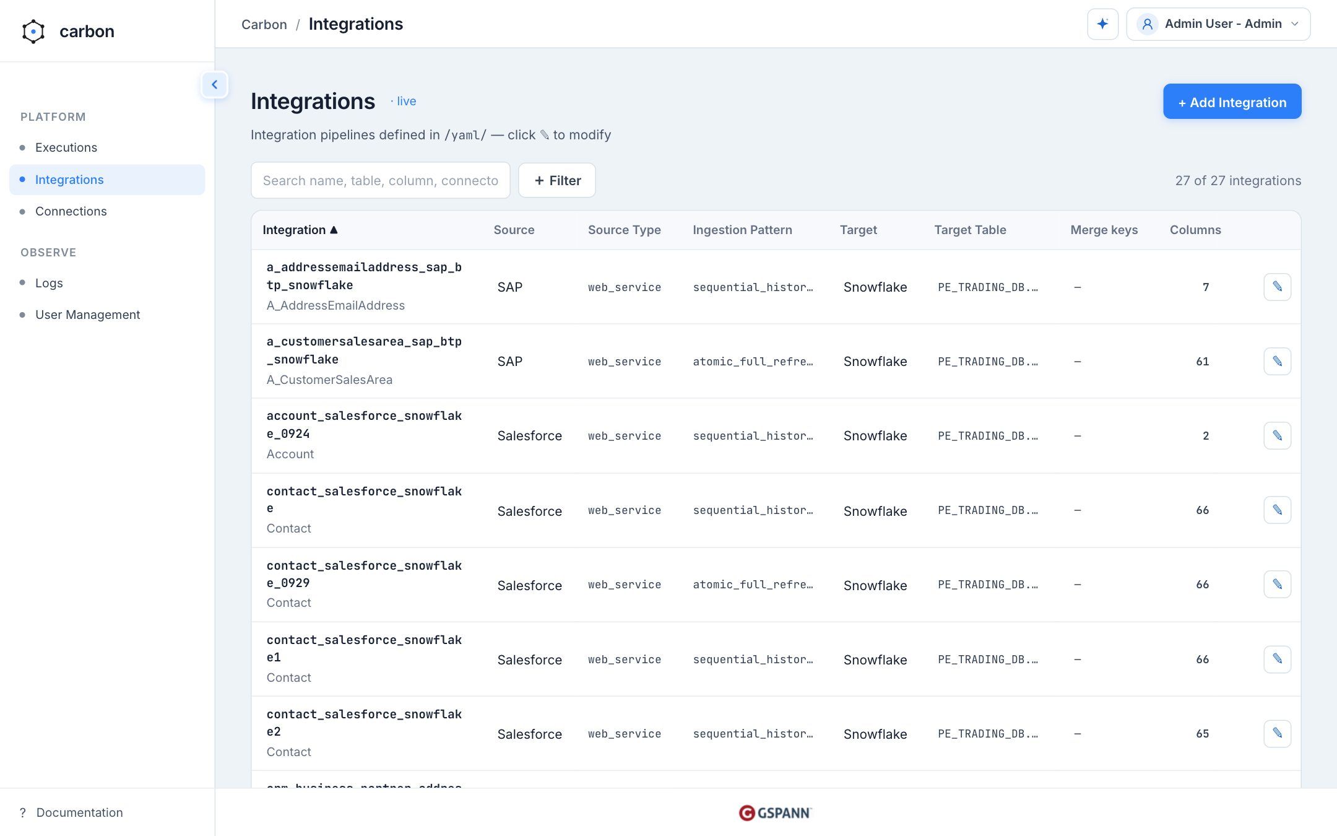Click the Source Type column header
The image size is (1337, 836).
[x=624, y=230]
